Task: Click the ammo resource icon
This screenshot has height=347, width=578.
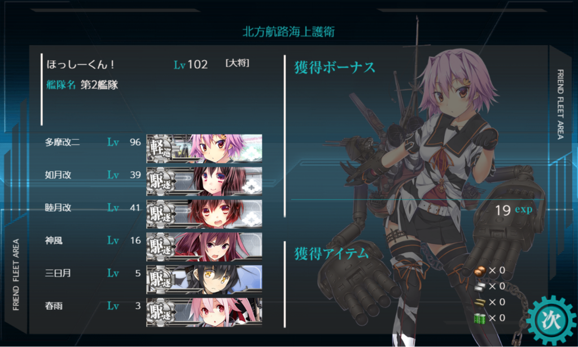Action: (x=480, y=302)
